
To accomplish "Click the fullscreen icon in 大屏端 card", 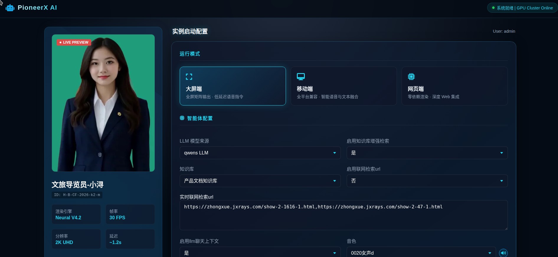I will [189, 77].
